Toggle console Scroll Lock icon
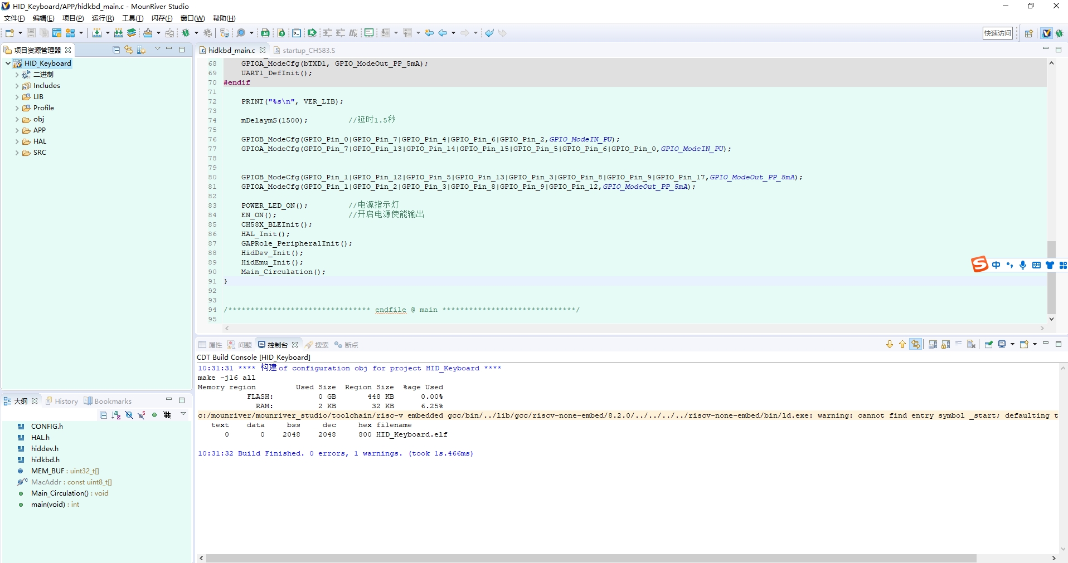The width and height of the screenshot is (1068, 563). pos(946,344)
